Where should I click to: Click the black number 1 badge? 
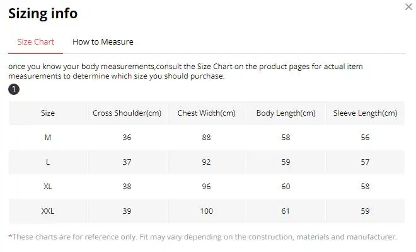point(14,89)
